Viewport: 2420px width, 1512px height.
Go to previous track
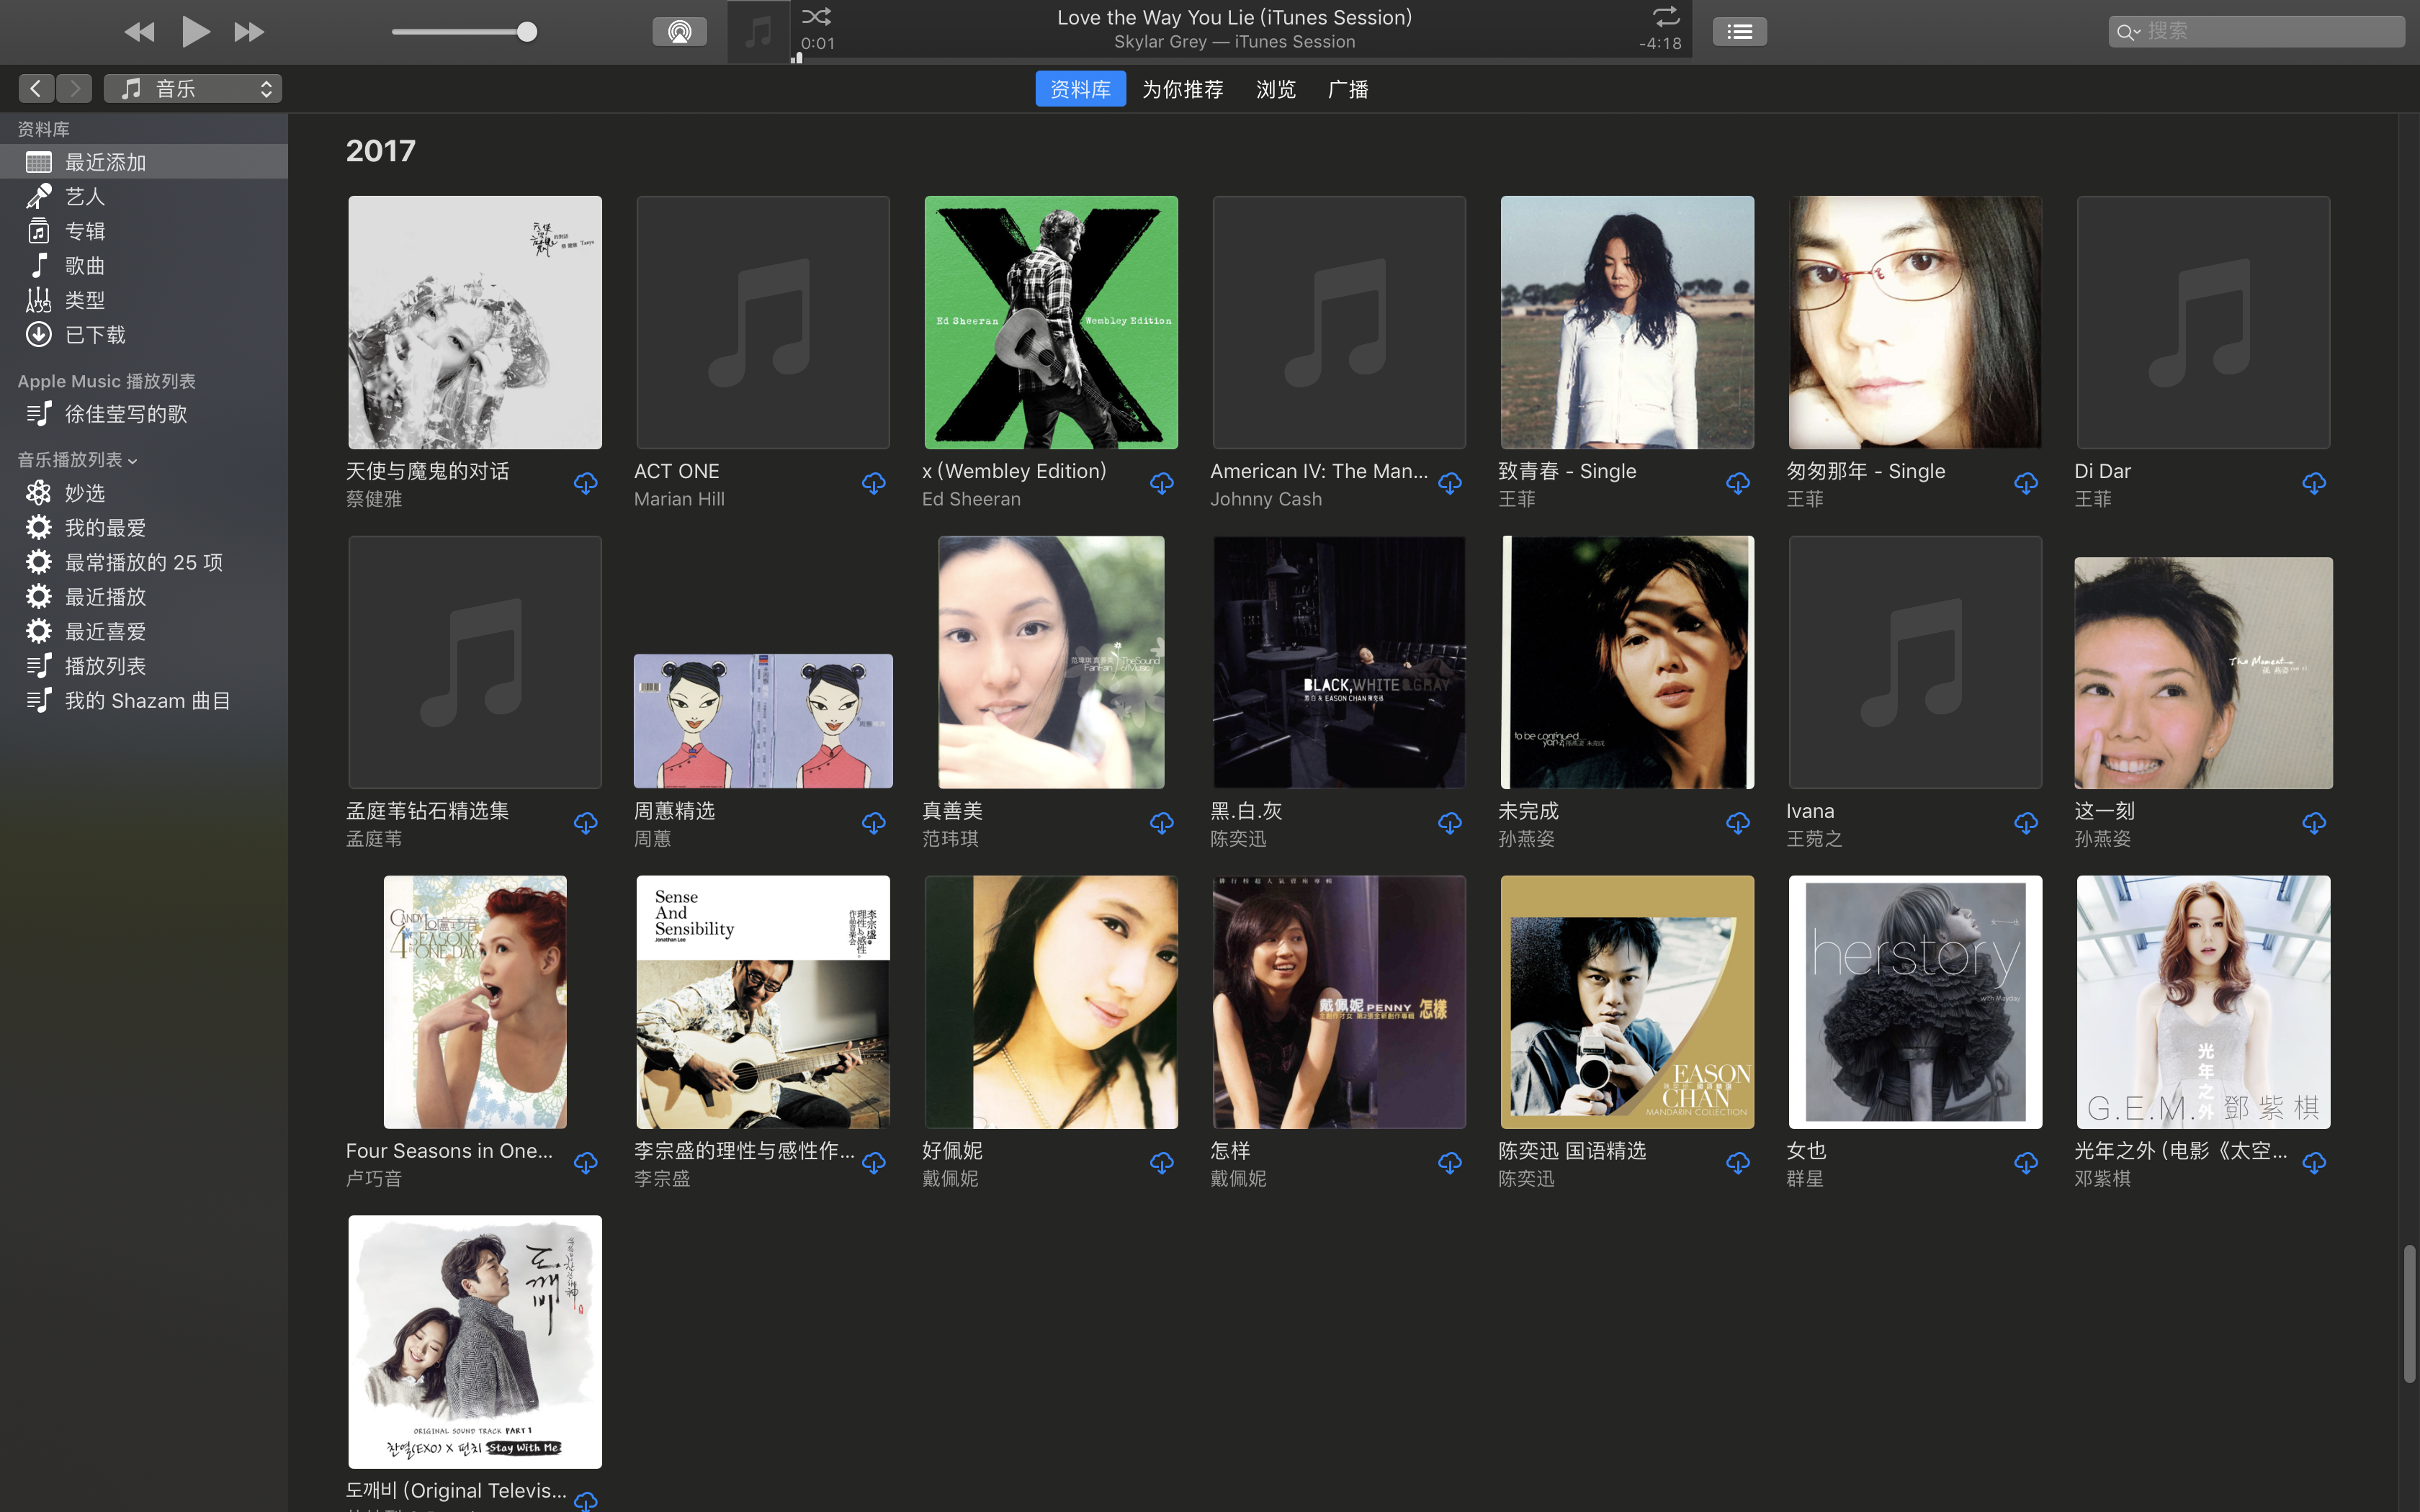tap(139, 32)
